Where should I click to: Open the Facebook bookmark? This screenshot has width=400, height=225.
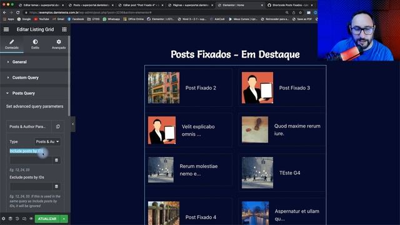[x=76, y=19]
